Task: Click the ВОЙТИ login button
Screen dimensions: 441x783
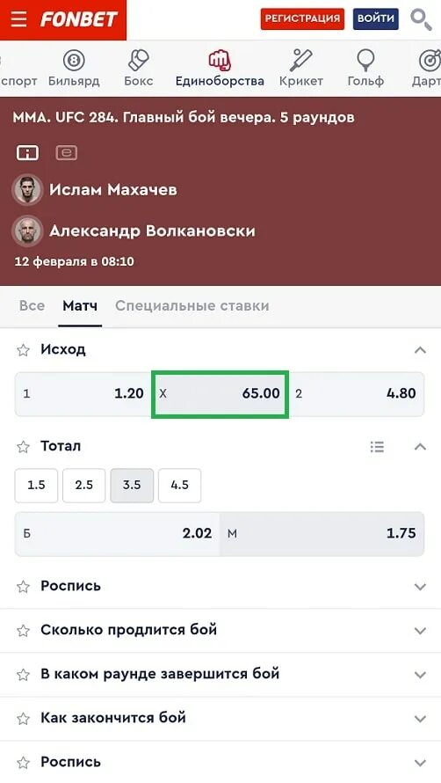Action: [376, 19]
